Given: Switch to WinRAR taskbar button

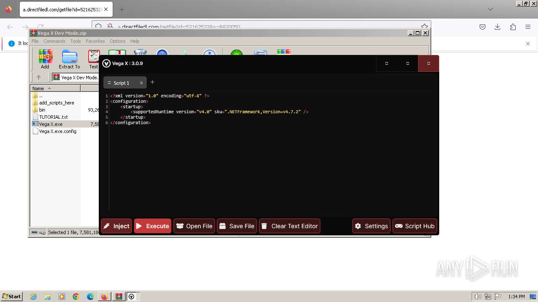Looking at the screenshot, I should [x=118, y=297].
